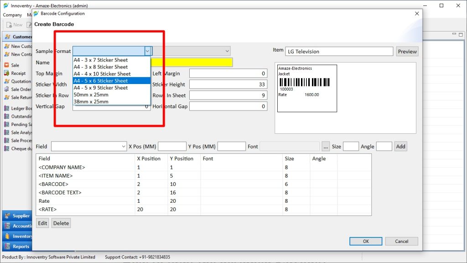Open the Cheque due report icon
The image size is (467, 263).
coord(6,148)
